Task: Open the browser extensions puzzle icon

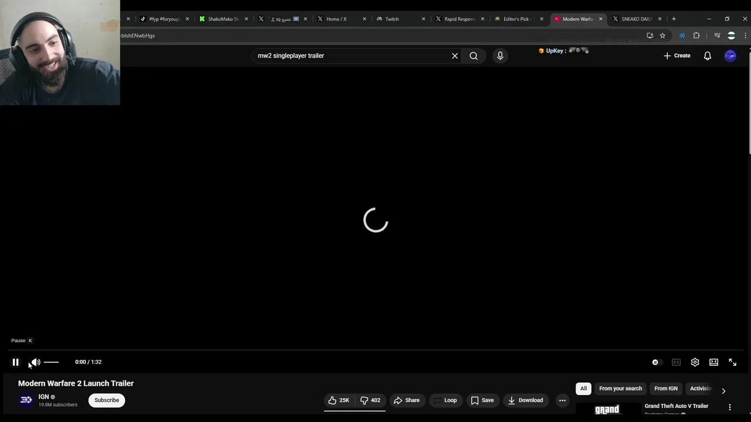Action: click(x=696, y=36)
